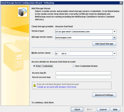Expand the Service host dropdown arrow
Viewport: 124px width, 112px height.
(114, 31)
